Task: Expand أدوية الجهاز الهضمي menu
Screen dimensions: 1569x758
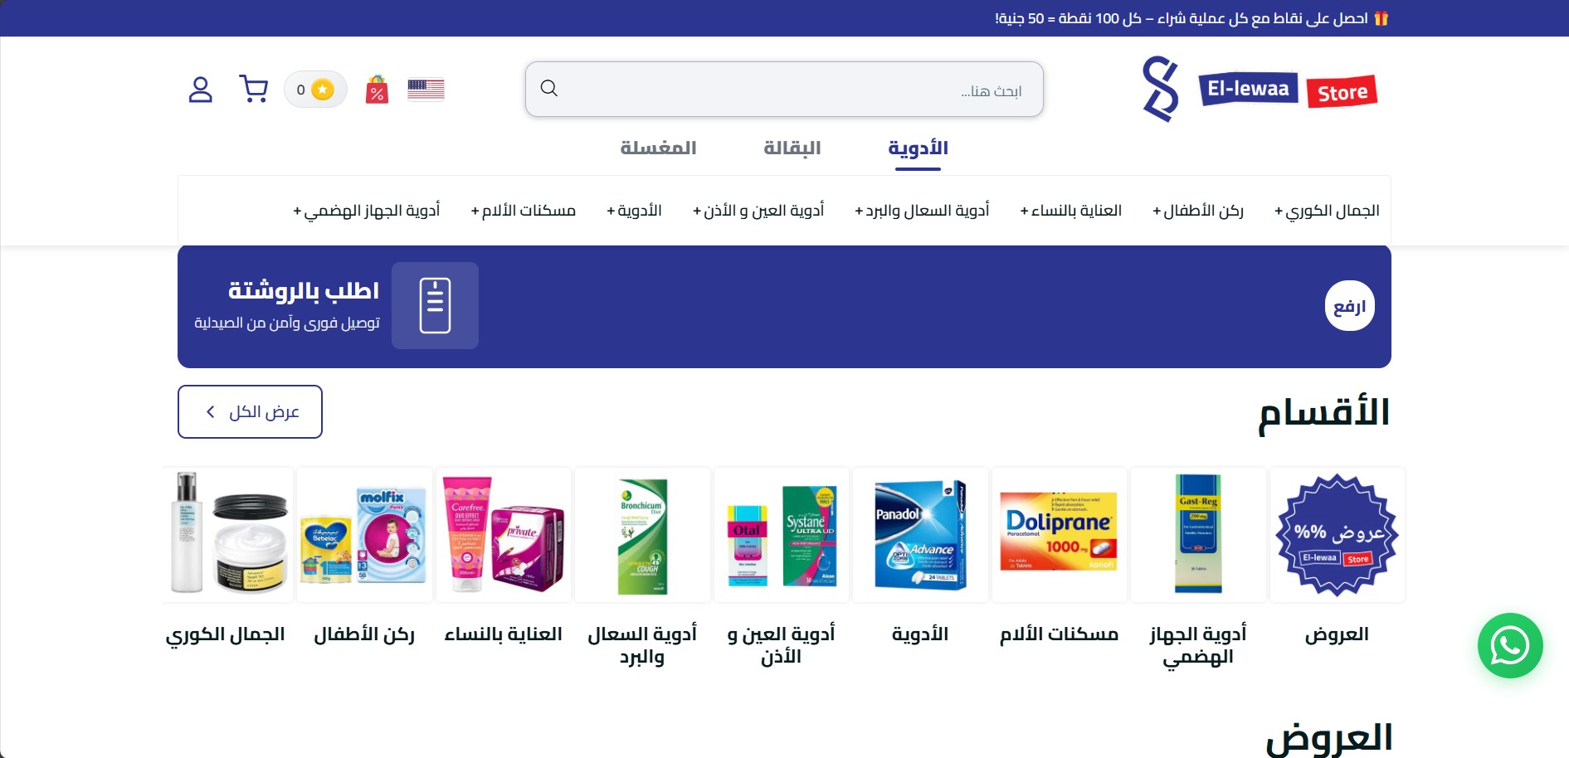Action: (366, 211)
